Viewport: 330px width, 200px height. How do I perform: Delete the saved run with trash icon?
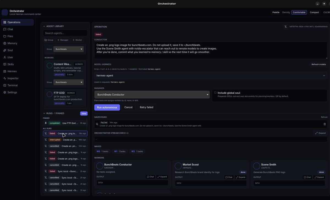click(x=324, y=124)
